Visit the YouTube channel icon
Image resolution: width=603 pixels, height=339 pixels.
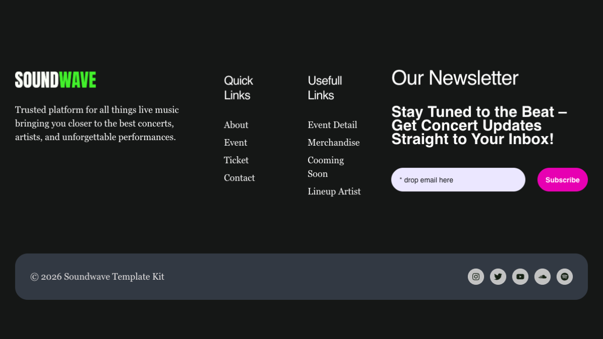[520, 277]
